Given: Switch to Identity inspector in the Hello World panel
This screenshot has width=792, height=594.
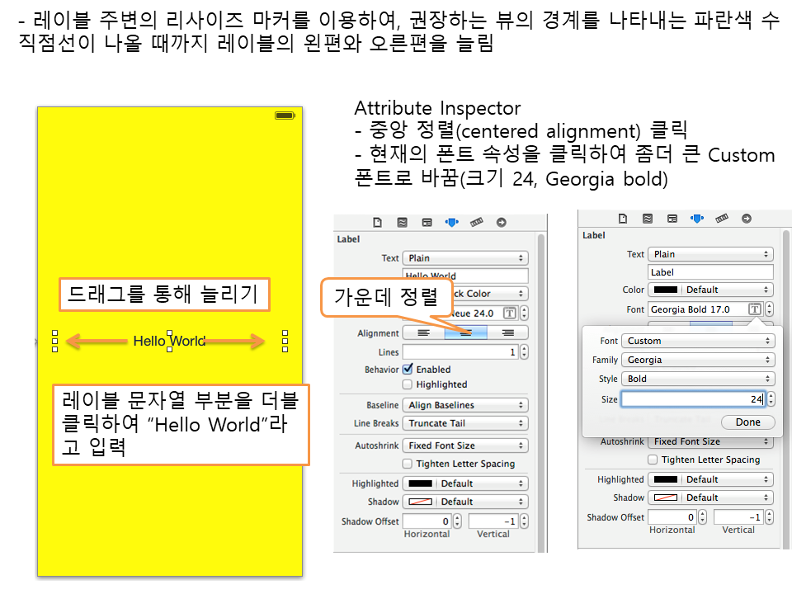Looking at the screenshot, I should point(427,223).
